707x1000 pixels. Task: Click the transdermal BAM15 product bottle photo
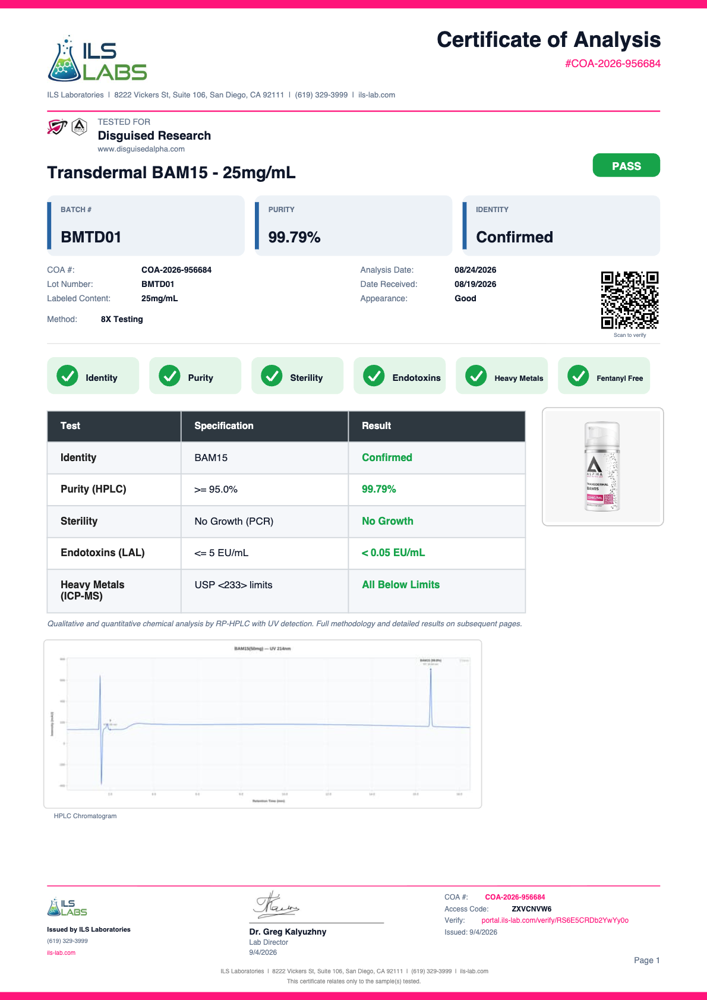point(602,466)
